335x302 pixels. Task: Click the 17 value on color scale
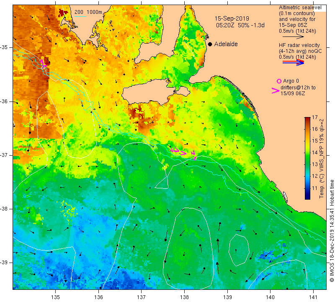pyautogui.click(x=315, y=117)
